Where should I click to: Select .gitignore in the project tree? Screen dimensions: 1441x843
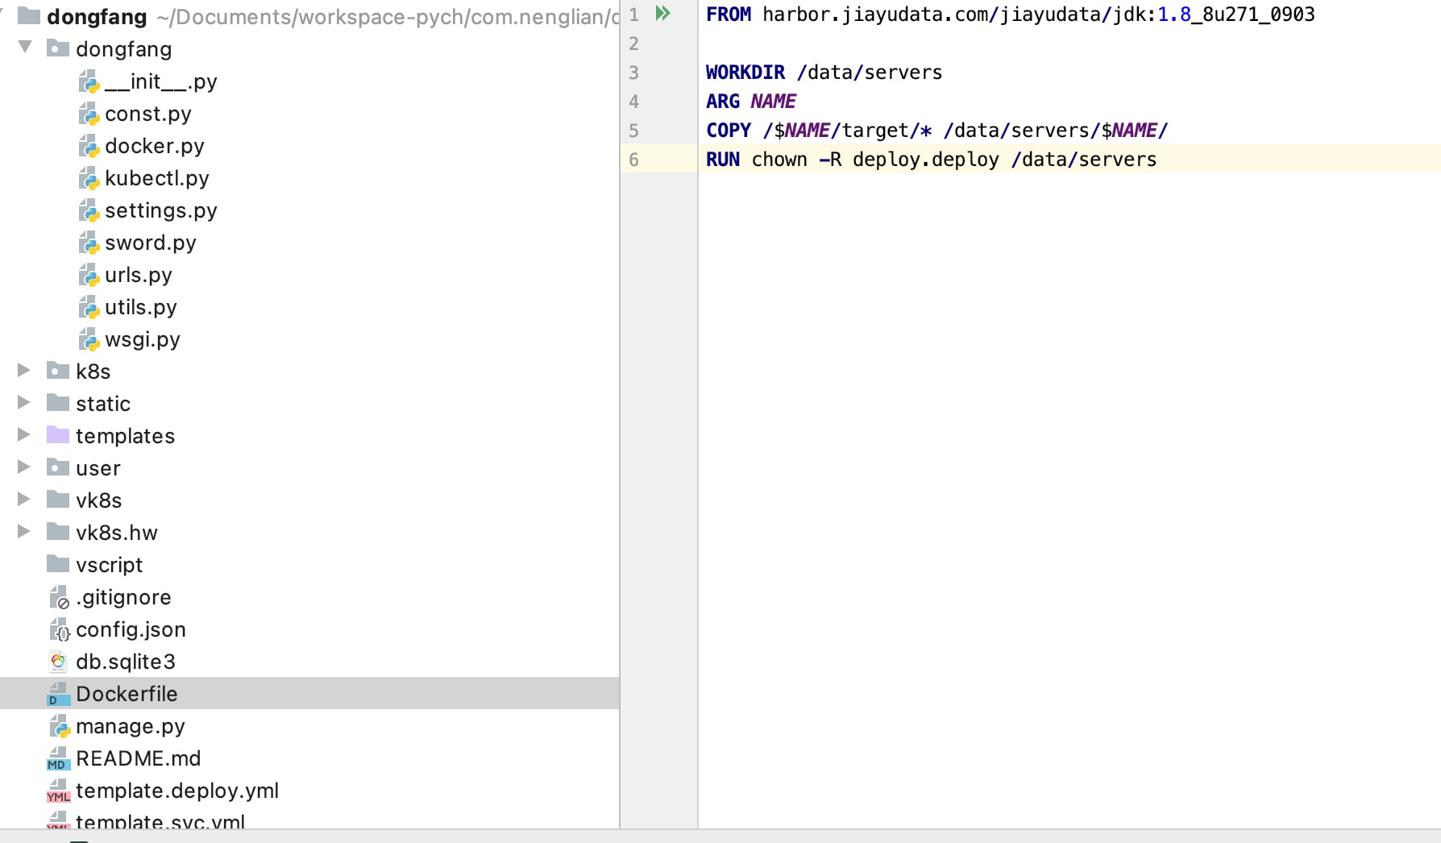(x=309, y=597)
